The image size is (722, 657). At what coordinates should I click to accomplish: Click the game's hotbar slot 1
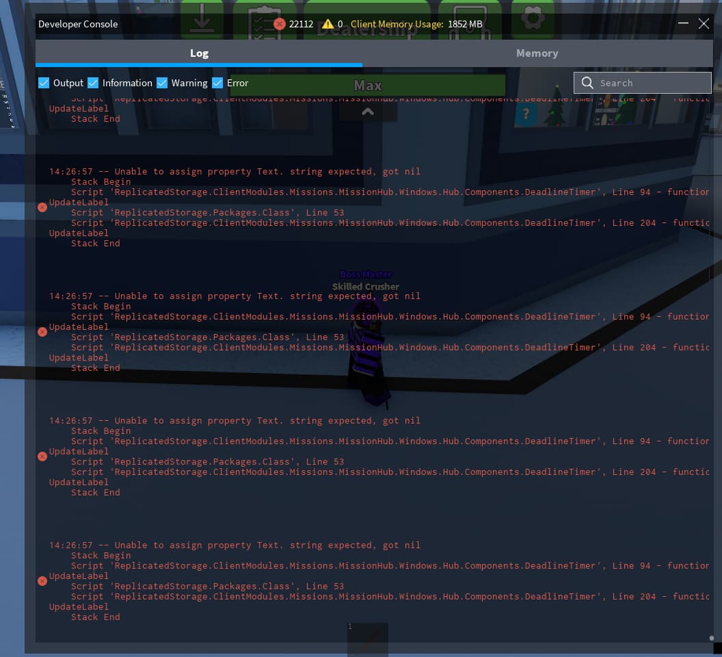click(x=367, y=639)
